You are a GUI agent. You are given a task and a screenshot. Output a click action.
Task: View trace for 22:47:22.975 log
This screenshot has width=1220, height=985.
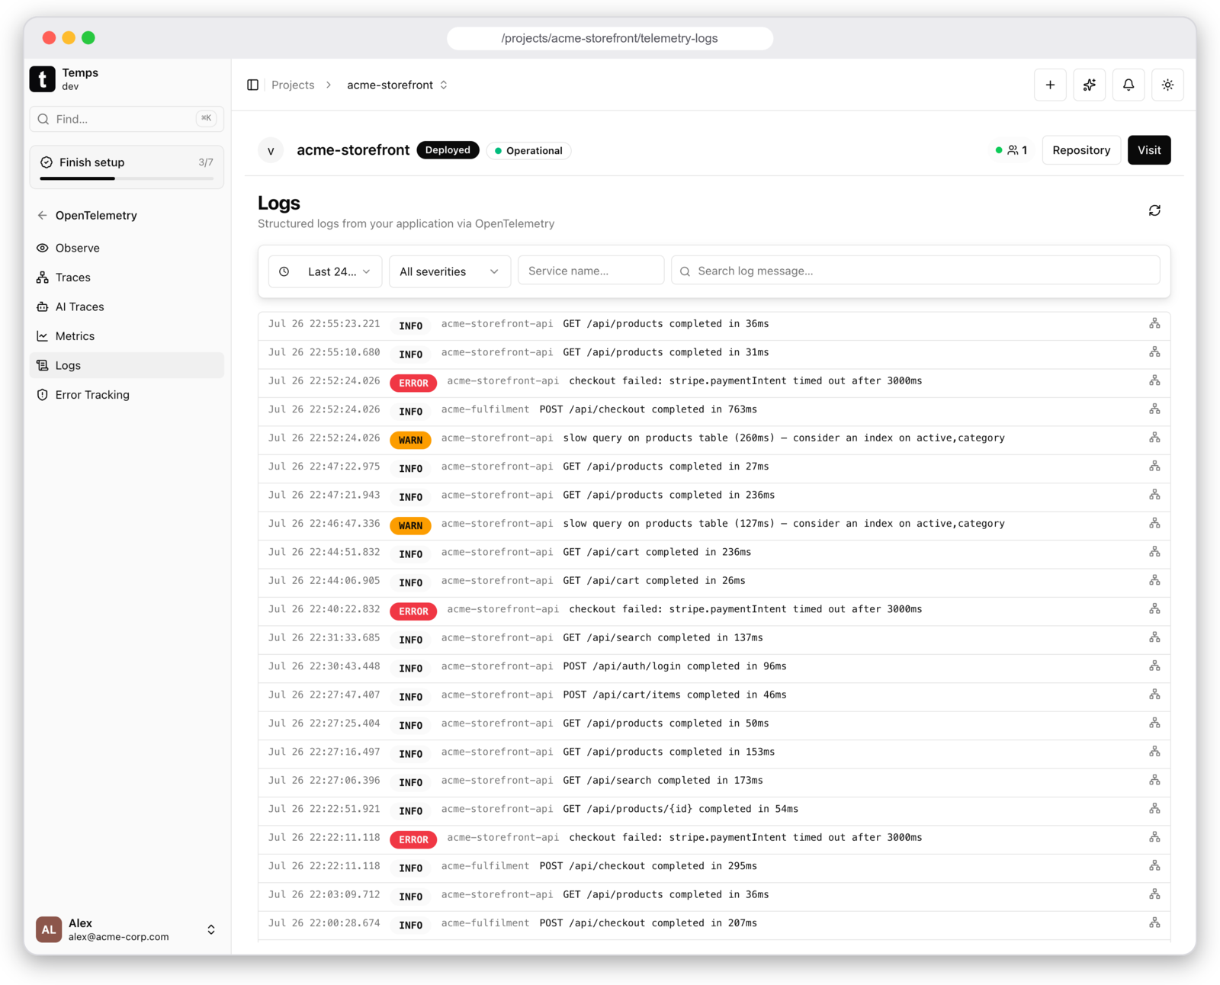tap(1154, 467)
